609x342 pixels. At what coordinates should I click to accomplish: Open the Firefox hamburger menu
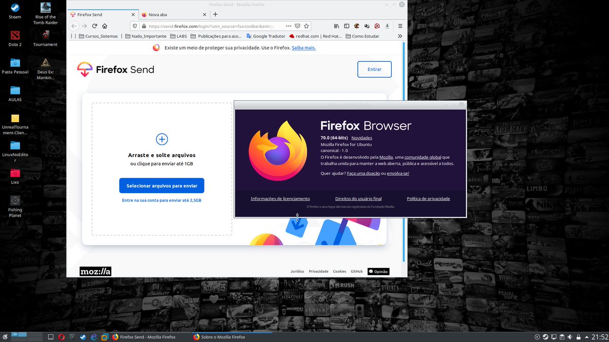(x=400, y=26)
